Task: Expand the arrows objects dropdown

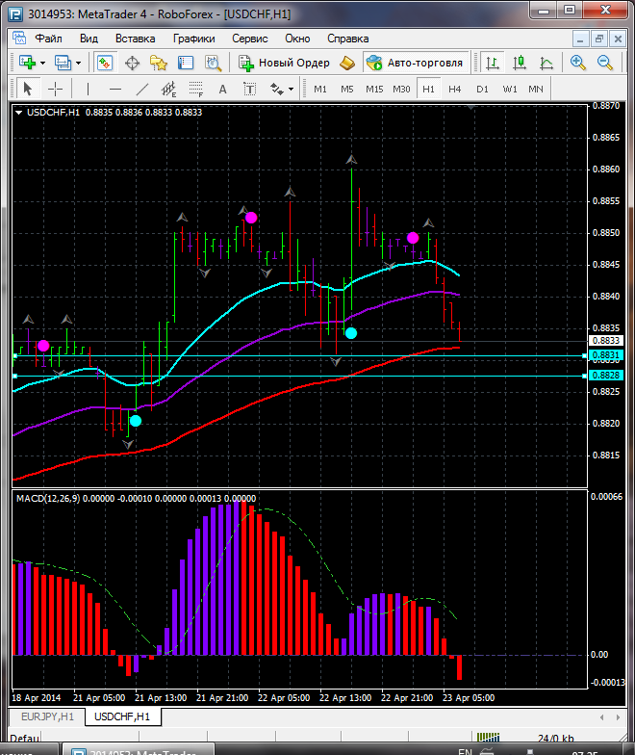Action: pyautogui.click(x=292, y=89)
